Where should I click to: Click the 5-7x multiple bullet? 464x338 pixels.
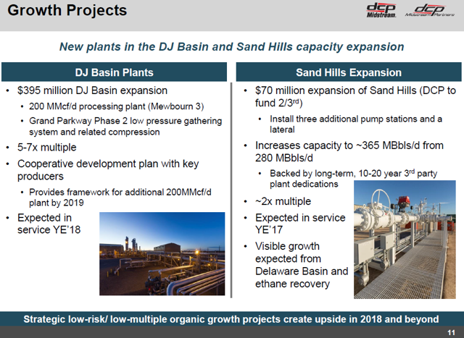click(x=46, y=147)
